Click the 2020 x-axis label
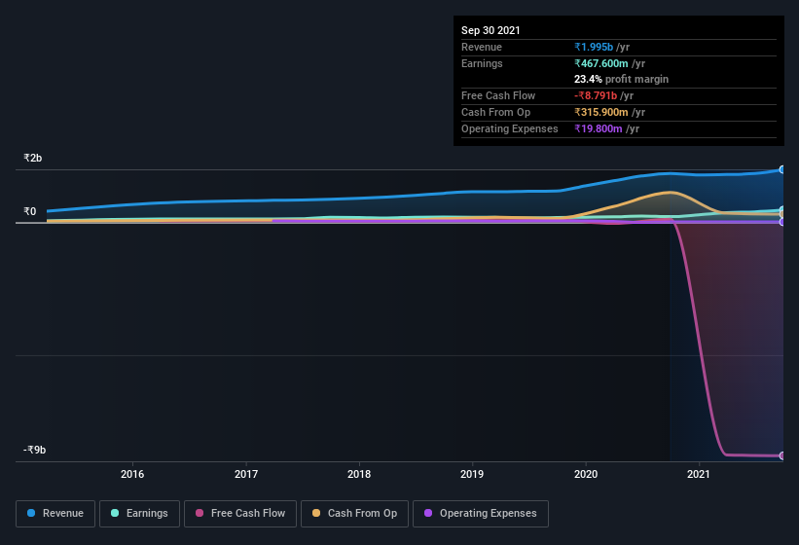 586,474
